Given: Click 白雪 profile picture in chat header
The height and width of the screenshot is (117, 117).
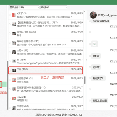Looking at the screenshot, I should click(93, 15).
